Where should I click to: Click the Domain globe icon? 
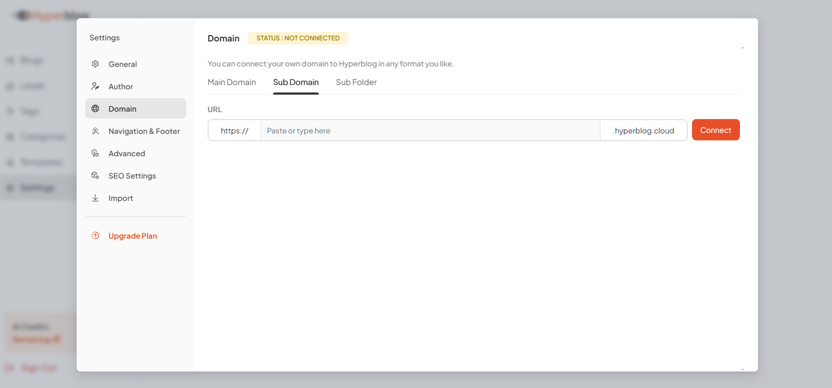click(x=95, y=108)
